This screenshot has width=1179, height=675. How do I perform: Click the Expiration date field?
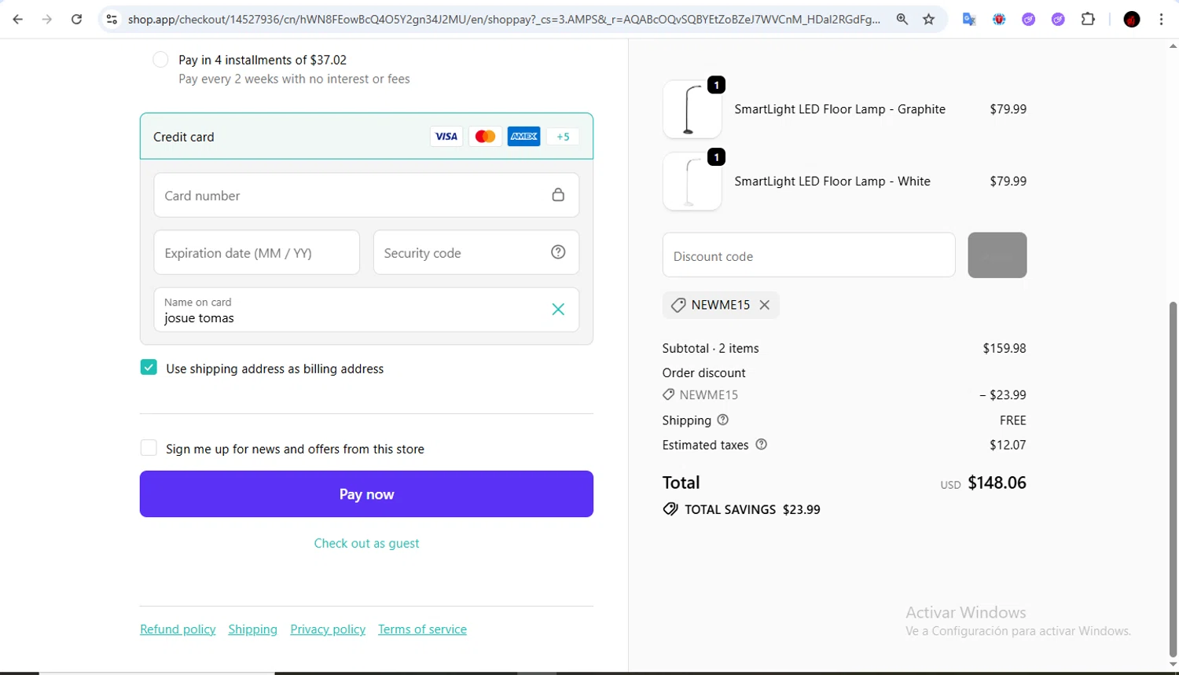pyautogui.click(x=257, y=252)
